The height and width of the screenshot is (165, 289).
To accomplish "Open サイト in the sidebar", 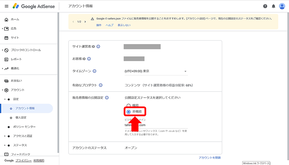I will click(15, 38).
